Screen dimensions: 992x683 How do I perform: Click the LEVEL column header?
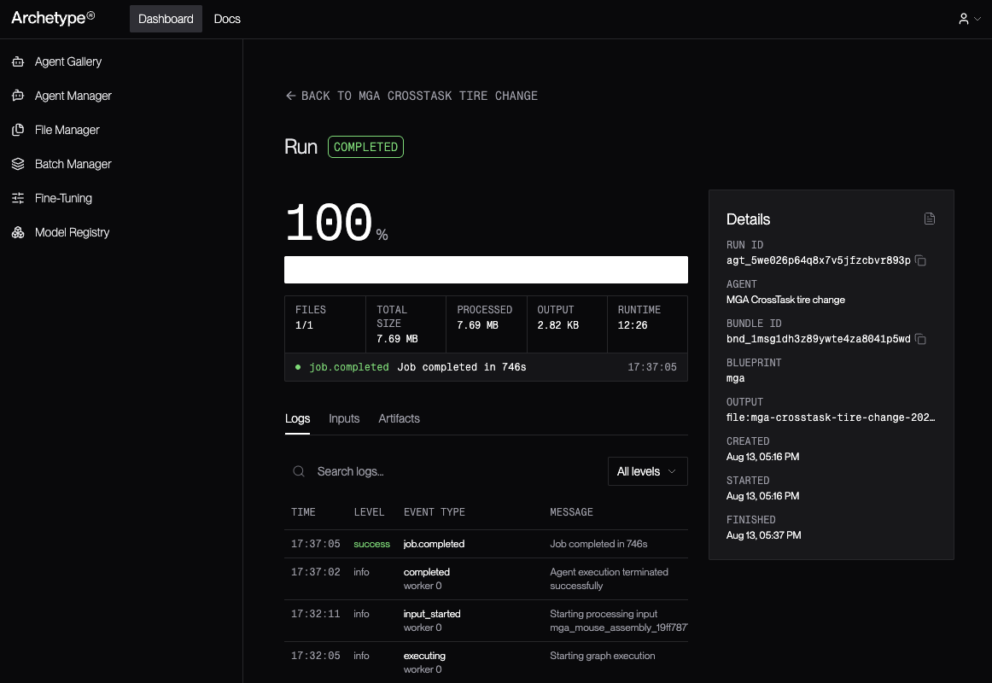coord(369,512)
